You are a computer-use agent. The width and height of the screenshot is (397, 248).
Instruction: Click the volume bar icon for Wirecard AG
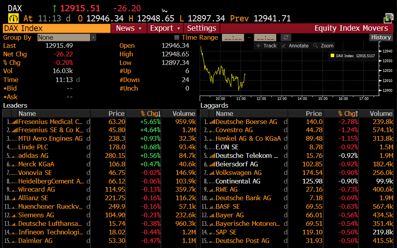click(15, 190)
